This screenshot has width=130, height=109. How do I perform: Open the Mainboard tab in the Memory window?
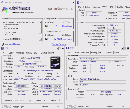tap(96, 7)
